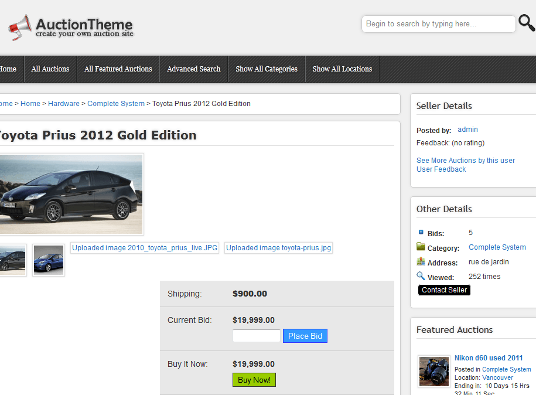
Task: Open All Auctions in navigation bar
Action: click(x=50, y=69)
